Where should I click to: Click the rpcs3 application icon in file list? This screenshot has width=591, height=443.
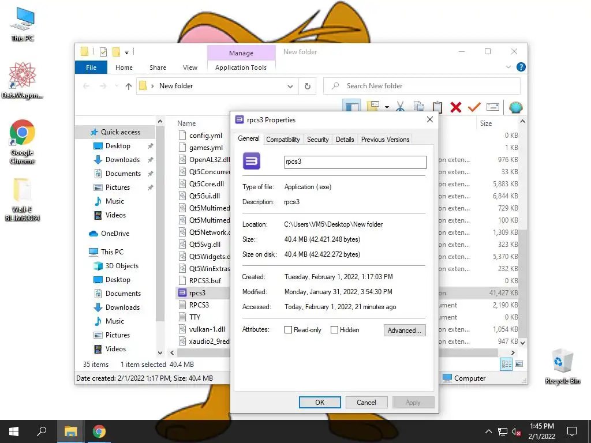point(182,292)
